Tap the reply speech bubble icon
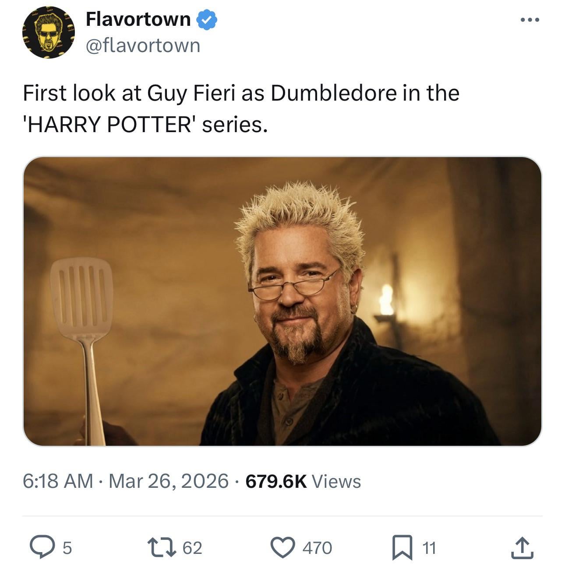The height and width of the screenshot is (574, 565). [x=41, y=547]
